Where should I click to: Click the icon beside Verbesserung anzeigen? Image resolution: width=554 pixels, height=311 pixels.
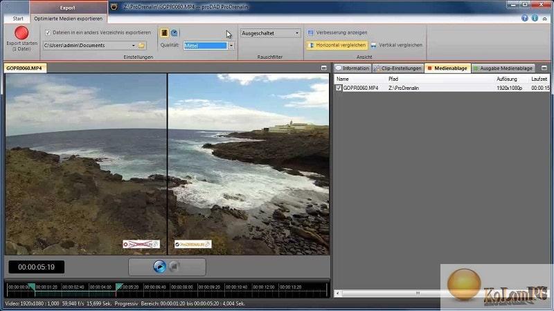coord(310,32)
